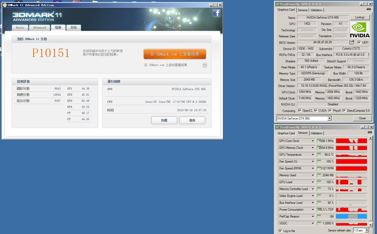Open the Sensor refresh rate dropdown

pyautogui.click(x=367, y=230)
